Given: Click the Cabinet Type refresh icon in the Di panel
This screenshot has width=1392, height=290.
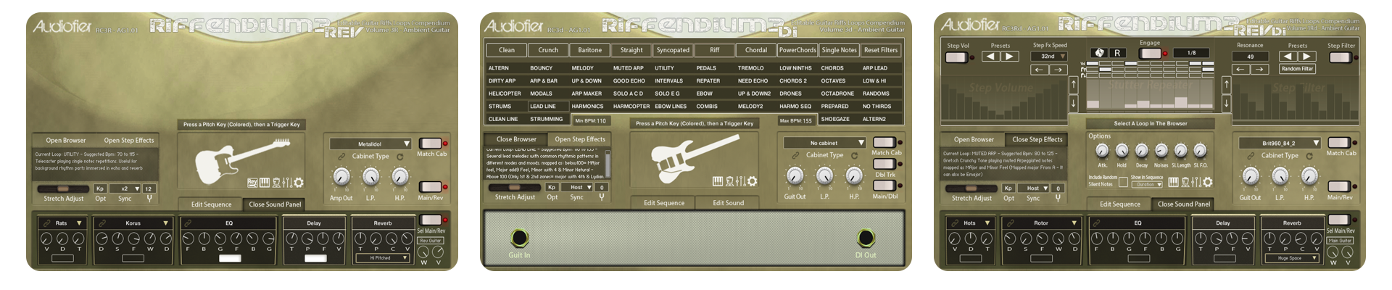Looking at the screenshot, I should [x=854, y=155].
